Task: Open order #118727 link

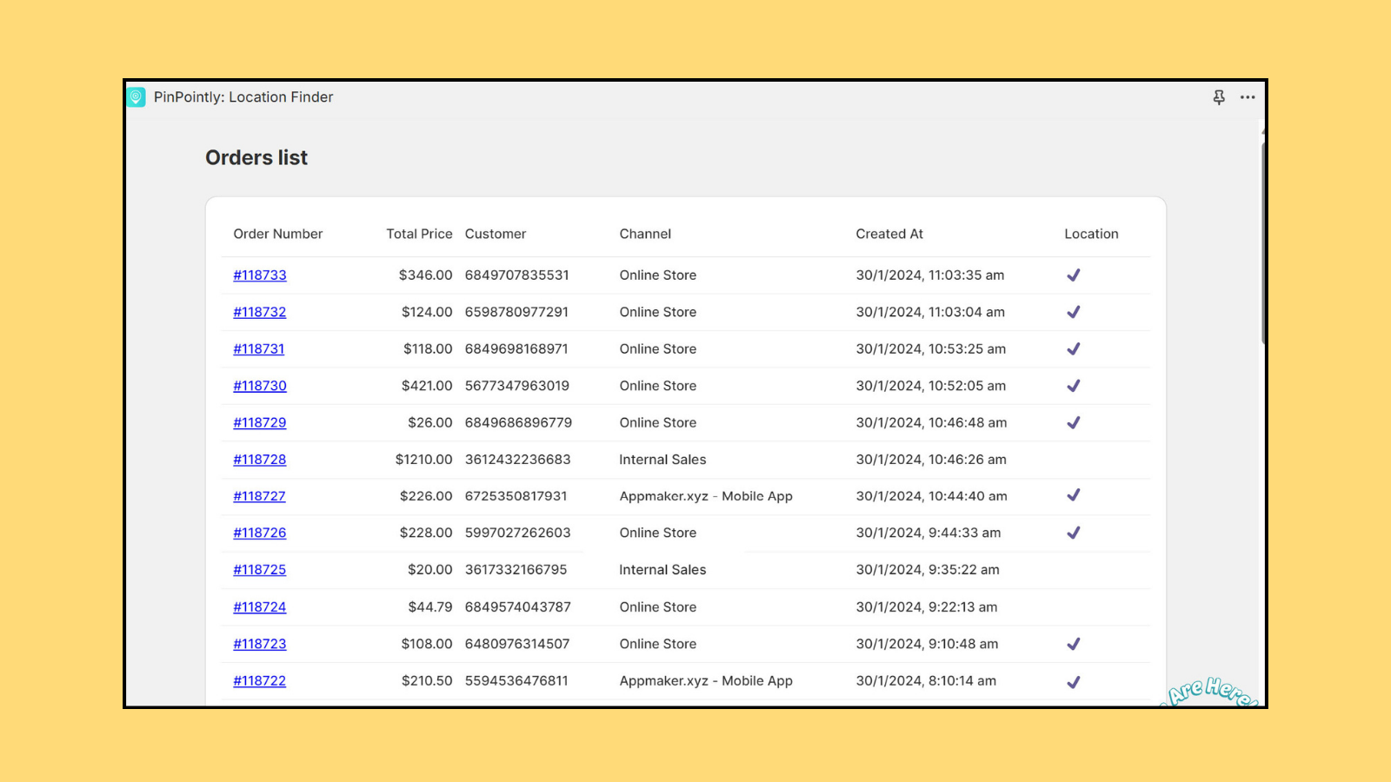Action: coord(259,496)
